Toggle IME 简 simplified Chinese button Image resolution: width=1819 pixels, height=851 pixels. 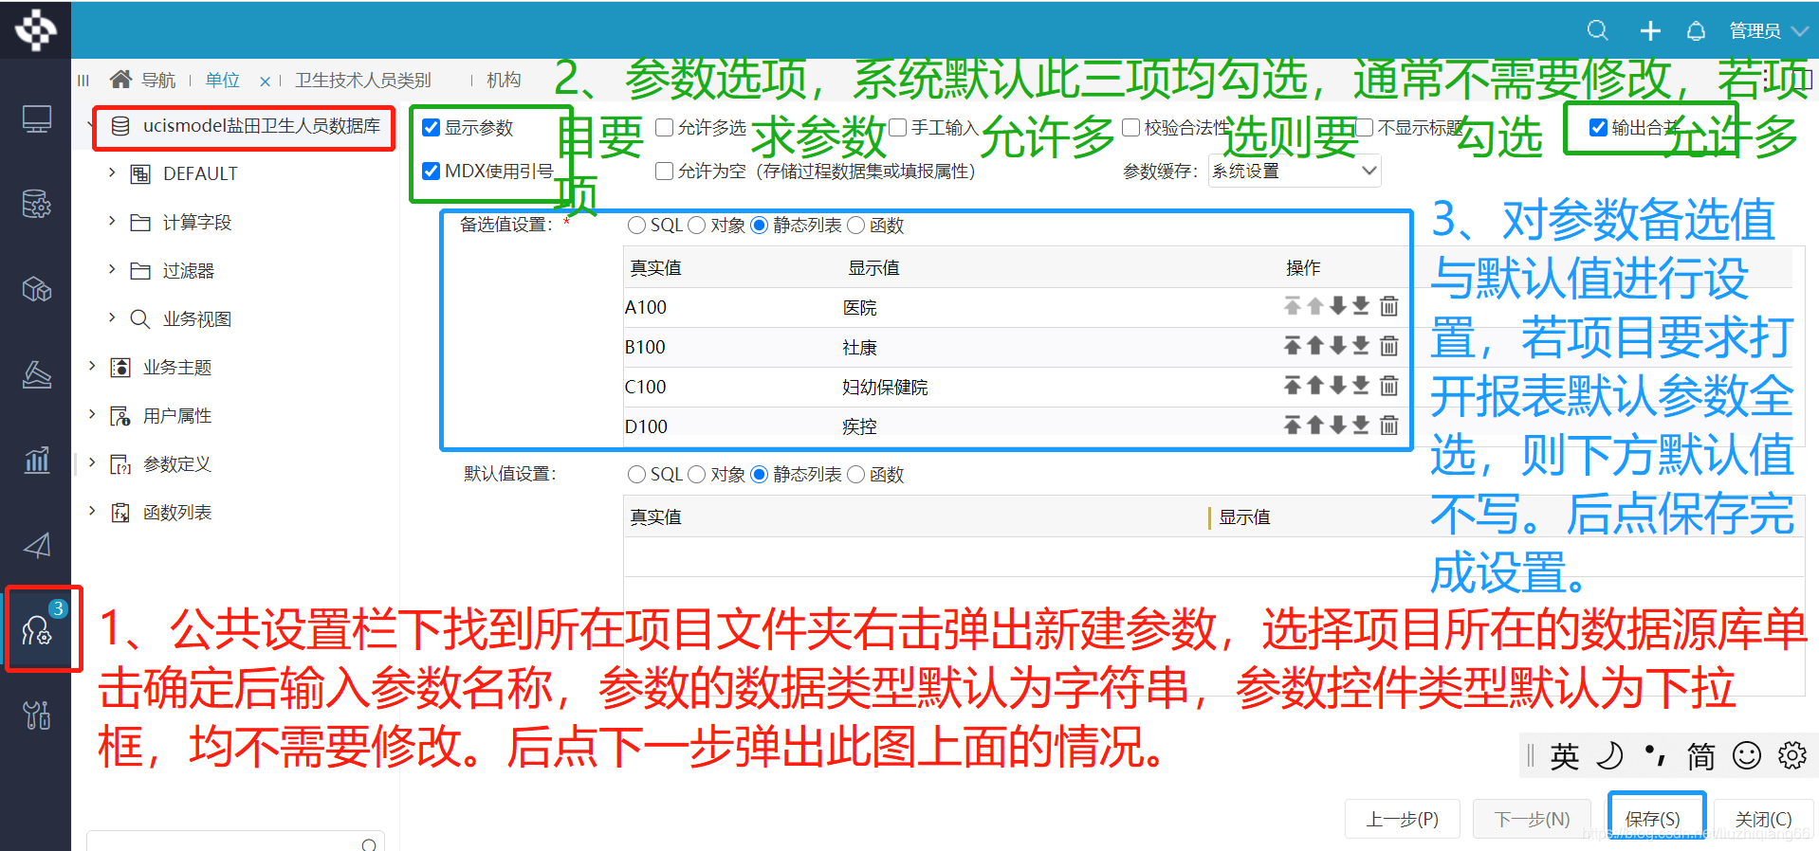[x=1700, y=755]
